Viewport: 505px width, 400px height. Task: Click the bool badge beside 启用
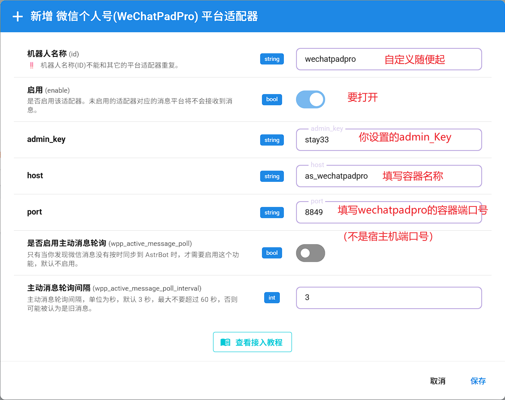(272, 99)
